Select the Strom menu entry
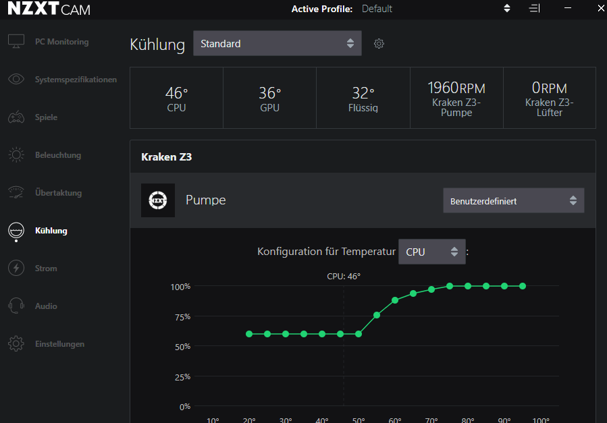This screenshot has width=607, height=423. click(x=46, y=269)
